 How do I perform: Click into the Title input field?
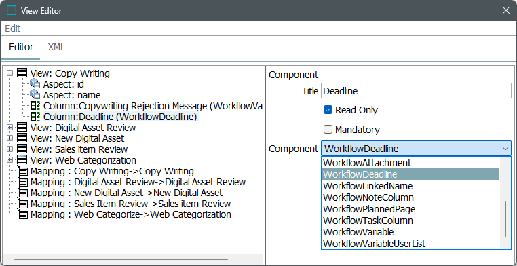pyautogui.click(x=416, y=91)
